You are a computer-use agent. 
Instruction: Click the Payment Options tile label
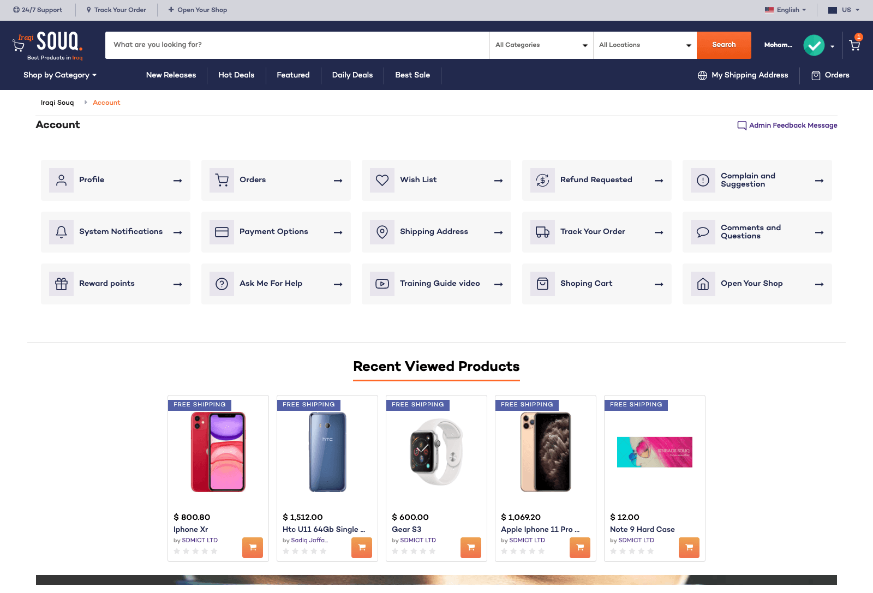pyautogui.click(x=274, y=232)
